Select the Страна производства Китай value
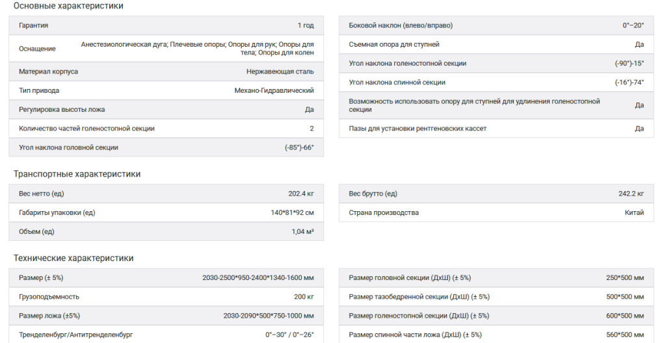The height and width of the screenshot is (343, 666). pos(634,212)
